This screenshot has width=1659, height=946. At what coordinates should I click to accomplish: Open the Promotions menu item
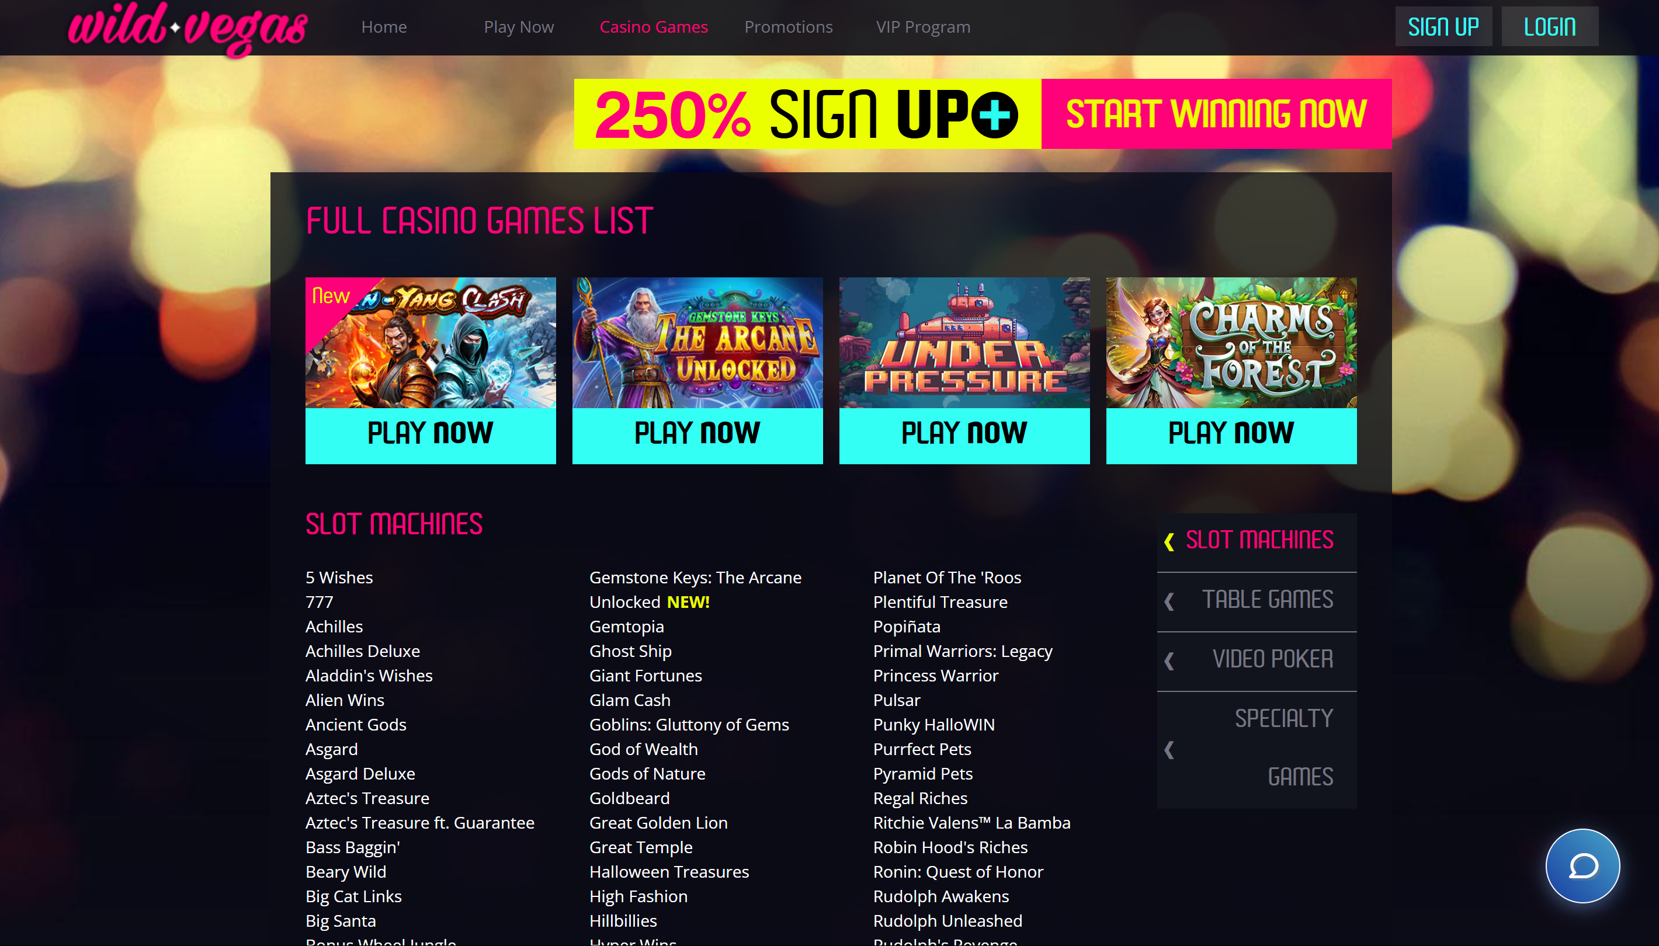click(x=788, y=27)
